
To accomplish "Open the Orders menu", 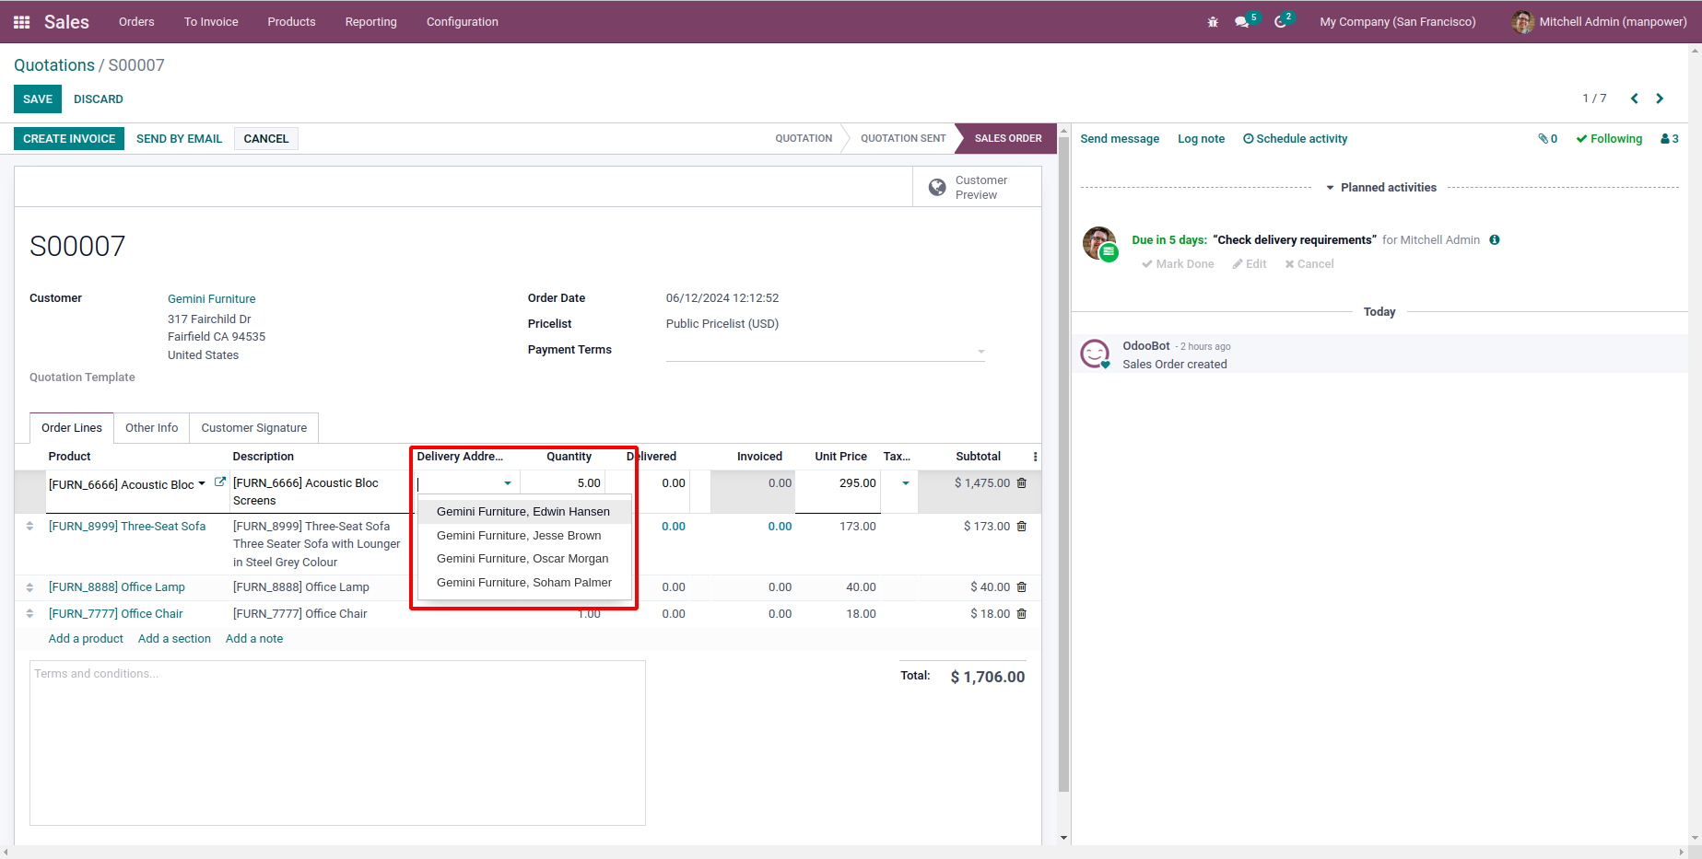I will 136,22.
